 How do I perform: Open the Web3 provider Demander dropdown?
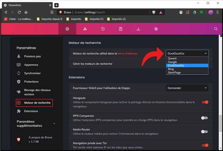click(x=187, y=88)
